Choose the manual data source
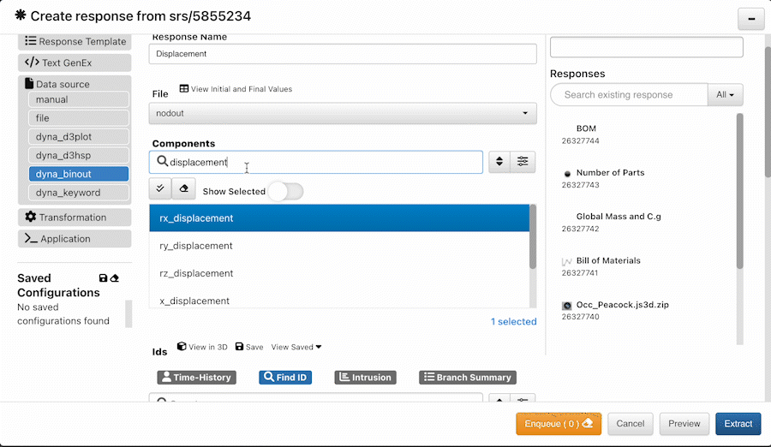This screenshot has width=771, height=447. coord(79,99)
